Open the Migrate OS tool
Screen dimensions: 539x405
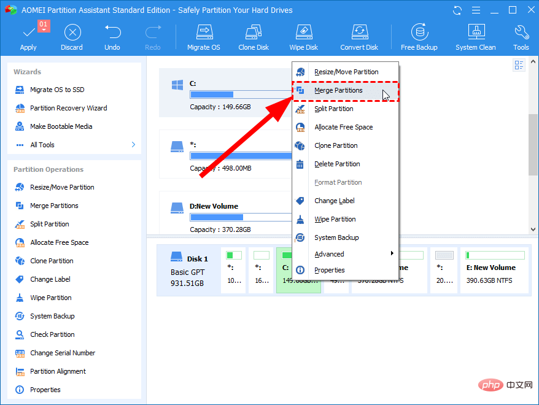[x=203, y=33]
